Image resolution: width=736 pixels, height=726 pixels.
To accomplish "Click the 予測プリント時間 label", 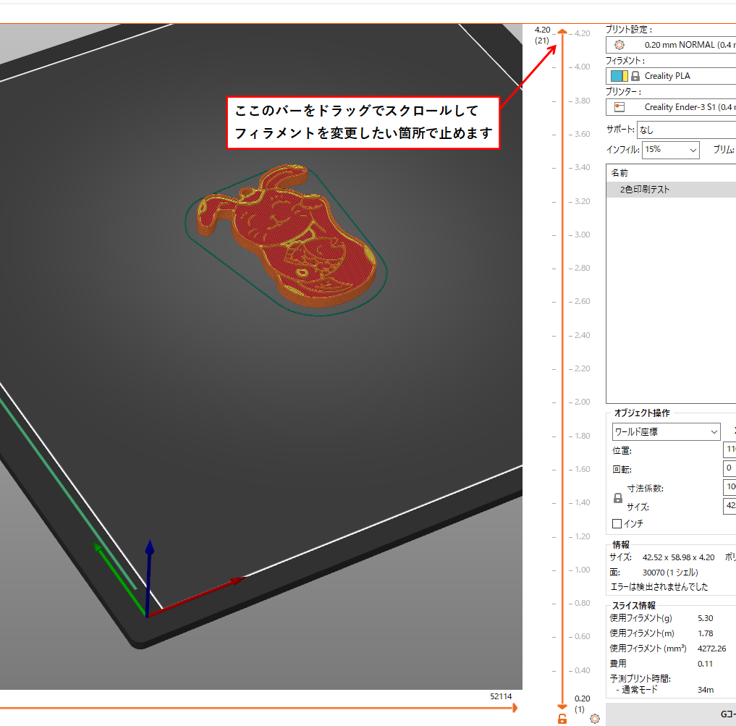I will (x=640, y=678).
